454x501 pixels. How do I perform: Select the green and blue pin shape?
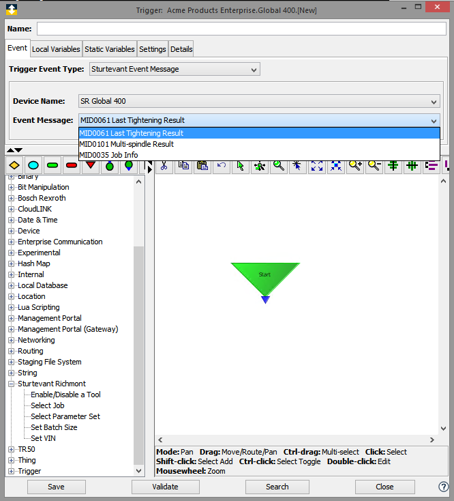(129, 165)
